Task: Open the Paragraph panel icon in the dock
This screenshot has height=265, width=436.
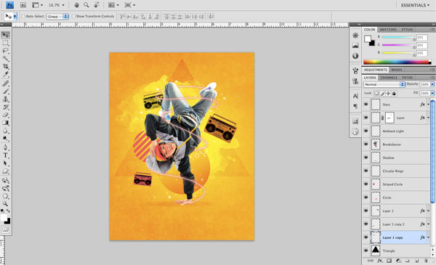Action: click(355, 106)
